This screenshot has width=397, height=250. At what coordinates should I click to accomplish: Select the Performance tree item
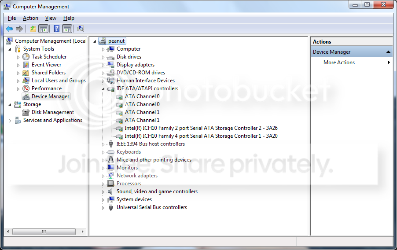[47, 88]
